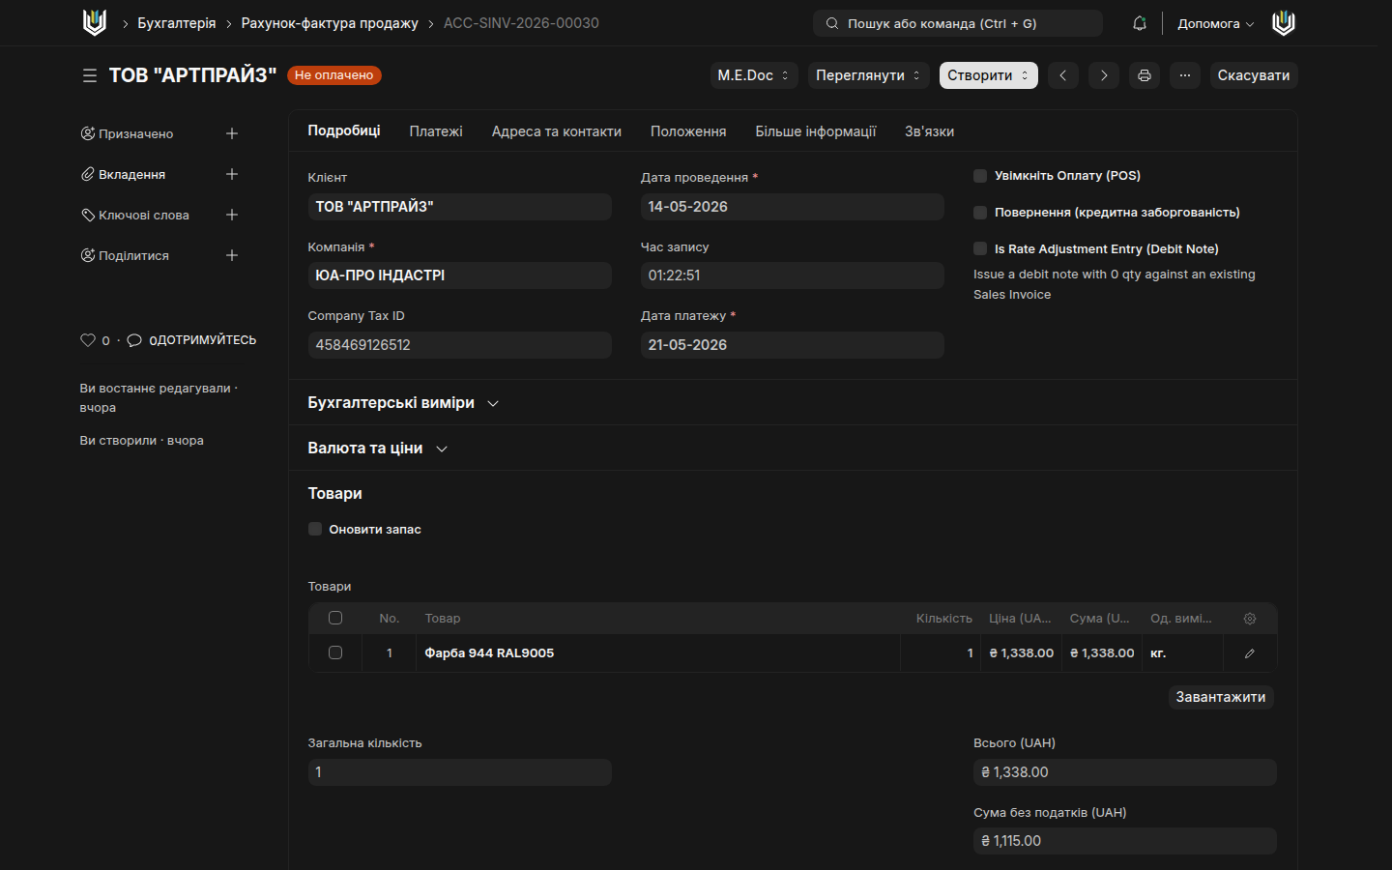This screenshot has width=1392, height=870.
Task: Like the document using the heart icon
Action: [88, 340]
